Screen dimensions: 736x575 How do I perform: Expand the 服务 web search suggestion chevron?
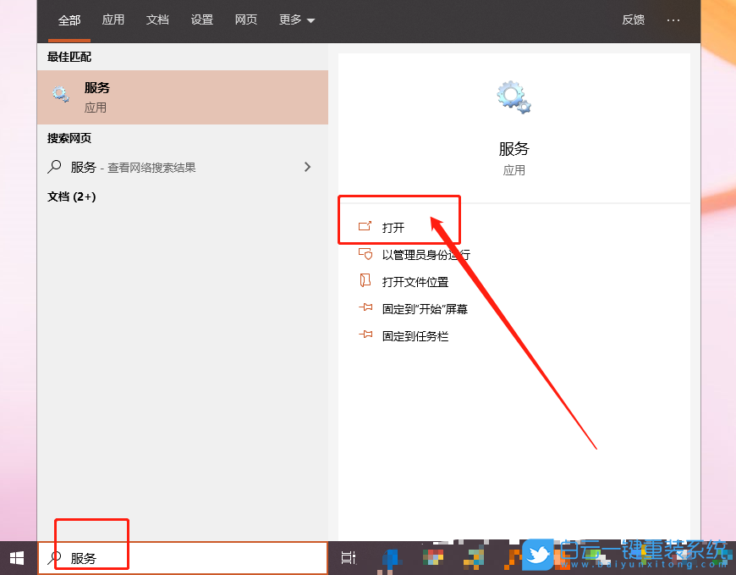tap(307, 167)
